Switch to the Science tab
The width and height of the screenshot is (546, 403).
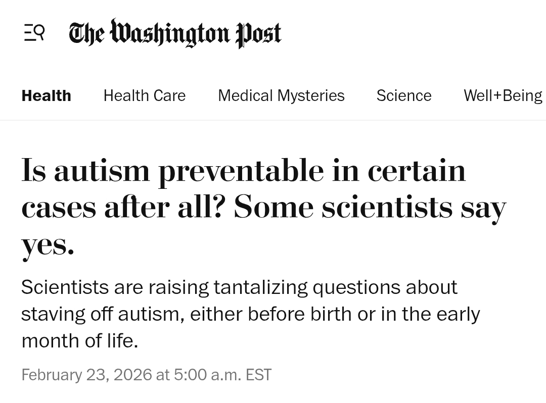(x=404, y=95)
